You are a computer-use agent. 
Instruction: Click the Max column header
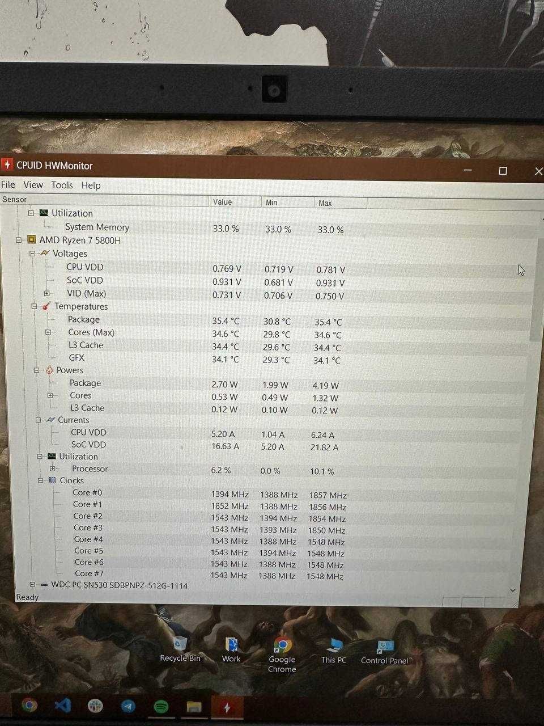[341, 203]
